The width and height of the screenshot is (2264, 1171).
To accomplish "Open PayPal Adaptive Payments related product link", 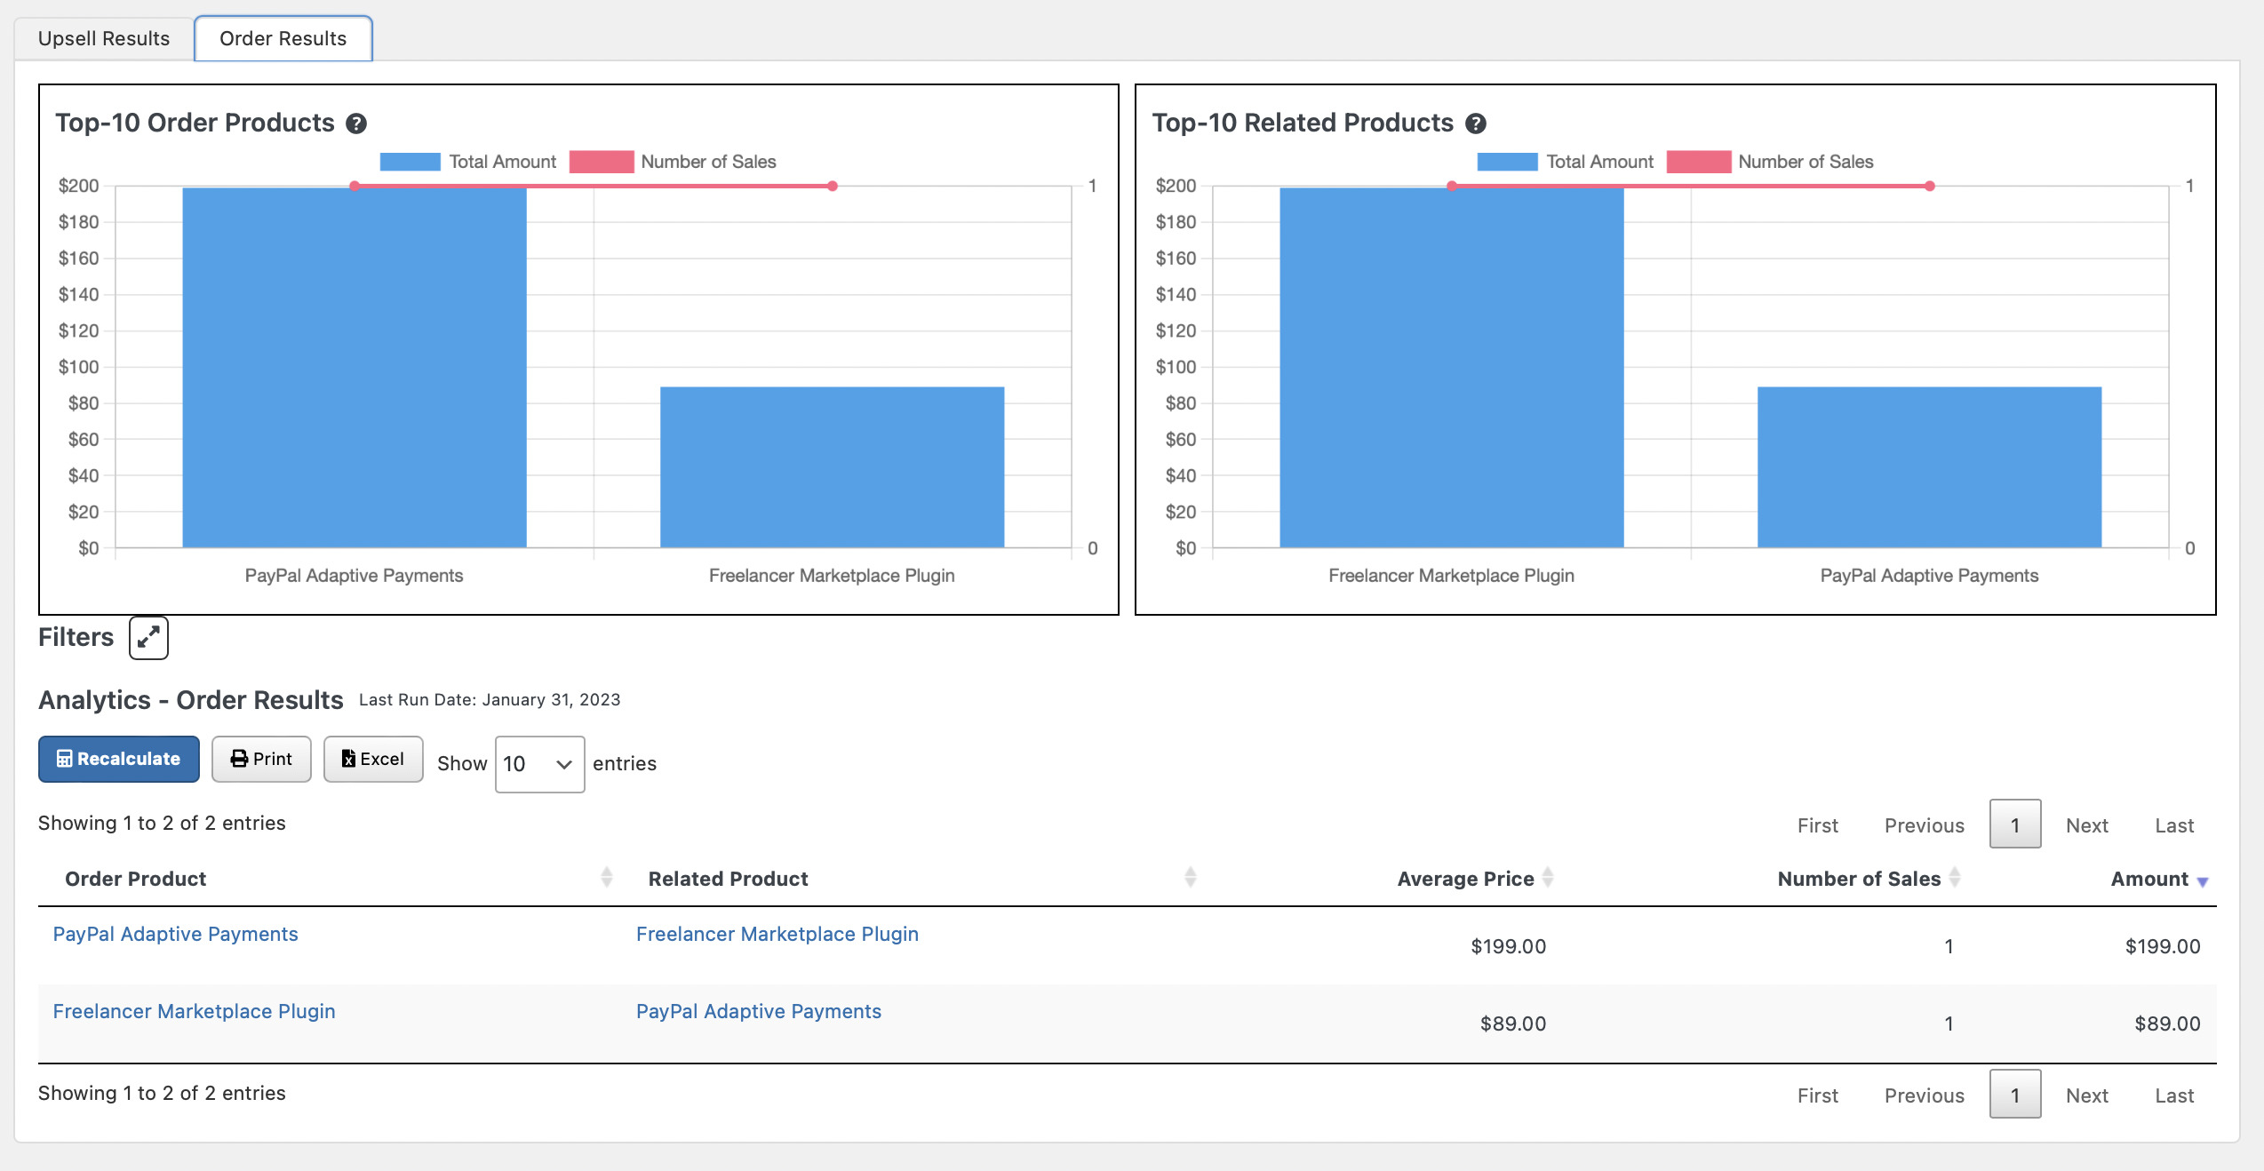I will 759,1011.
